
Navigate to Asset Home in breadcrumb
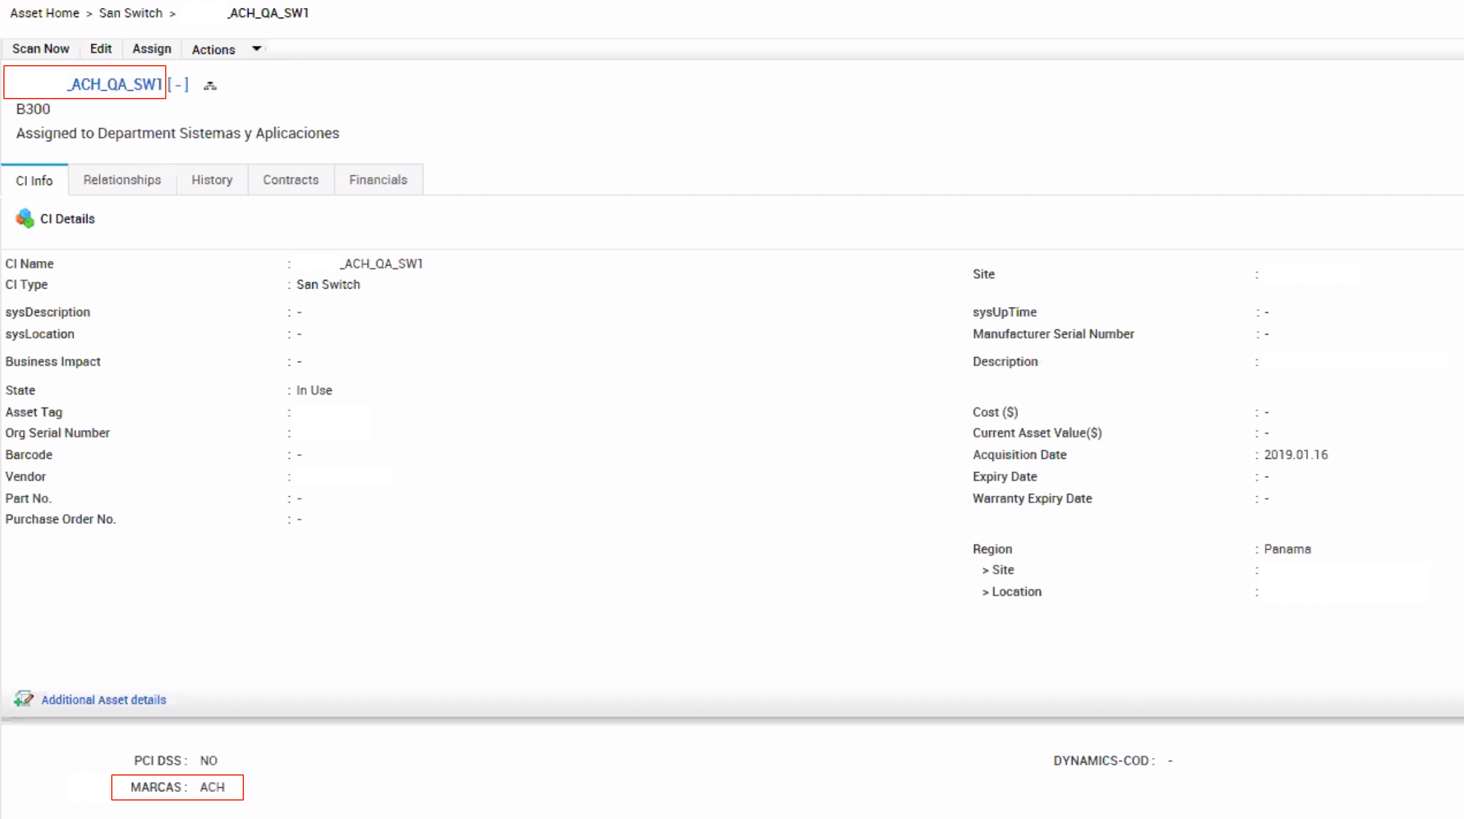(44, 13)
